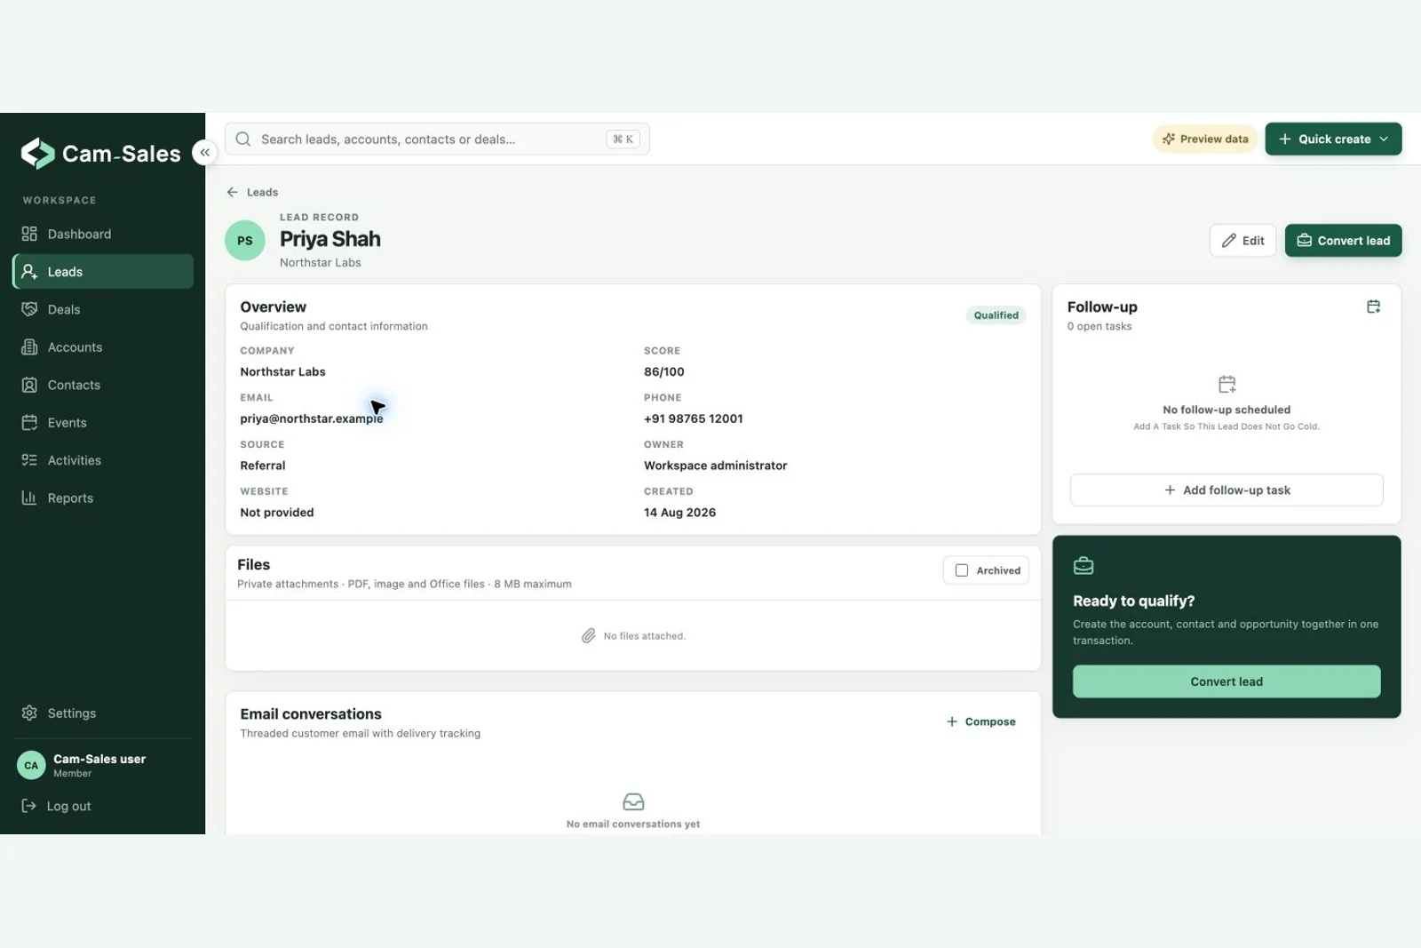This screenshot has width=1421, height=948.
Task: Click Compose in Email conversations
Action: pos(980,722)
